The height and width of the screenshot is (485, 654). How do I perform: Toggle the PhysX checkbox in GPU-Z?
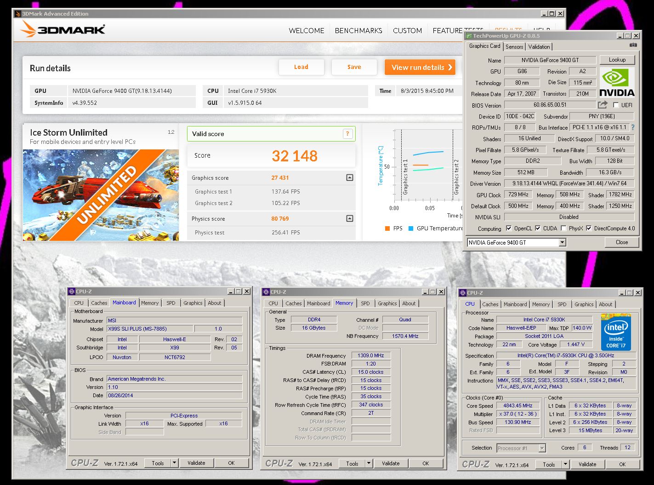click(x=563, y=228)
